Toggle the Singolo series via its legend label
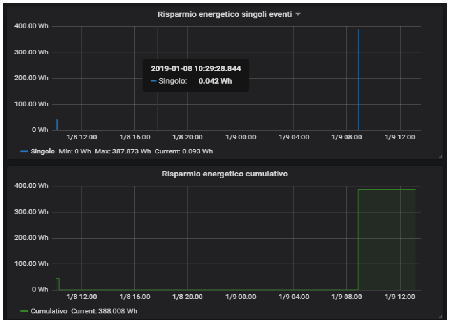Viewport: 450px width, 324px height. coord(43,152)
